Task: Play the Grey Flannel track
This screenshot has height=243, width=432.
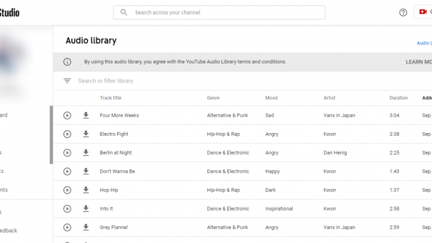Action: [x=67, y=227]
